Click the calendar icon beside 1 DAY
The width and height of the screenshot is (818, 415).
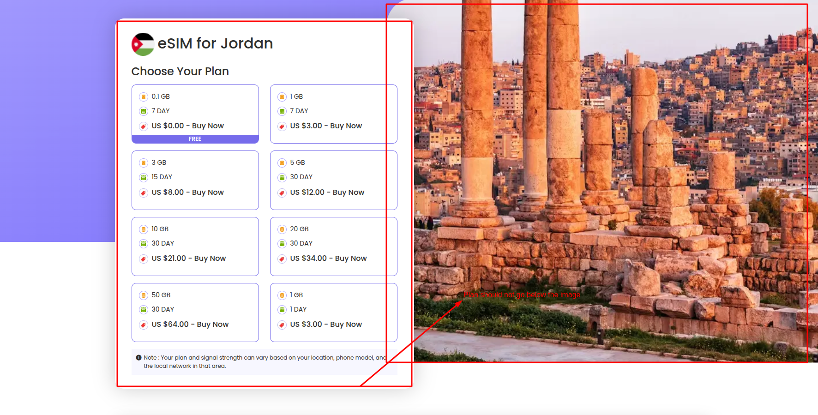[282, 310]
